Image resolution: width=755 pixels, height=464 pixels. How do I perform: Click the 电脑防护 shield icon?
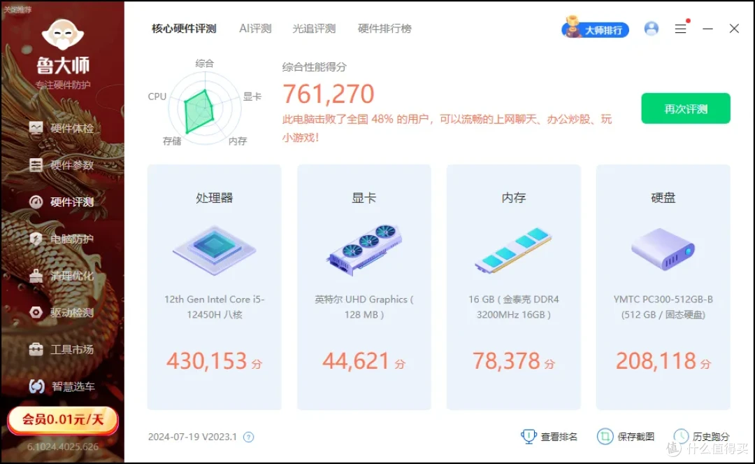point(36,239)
